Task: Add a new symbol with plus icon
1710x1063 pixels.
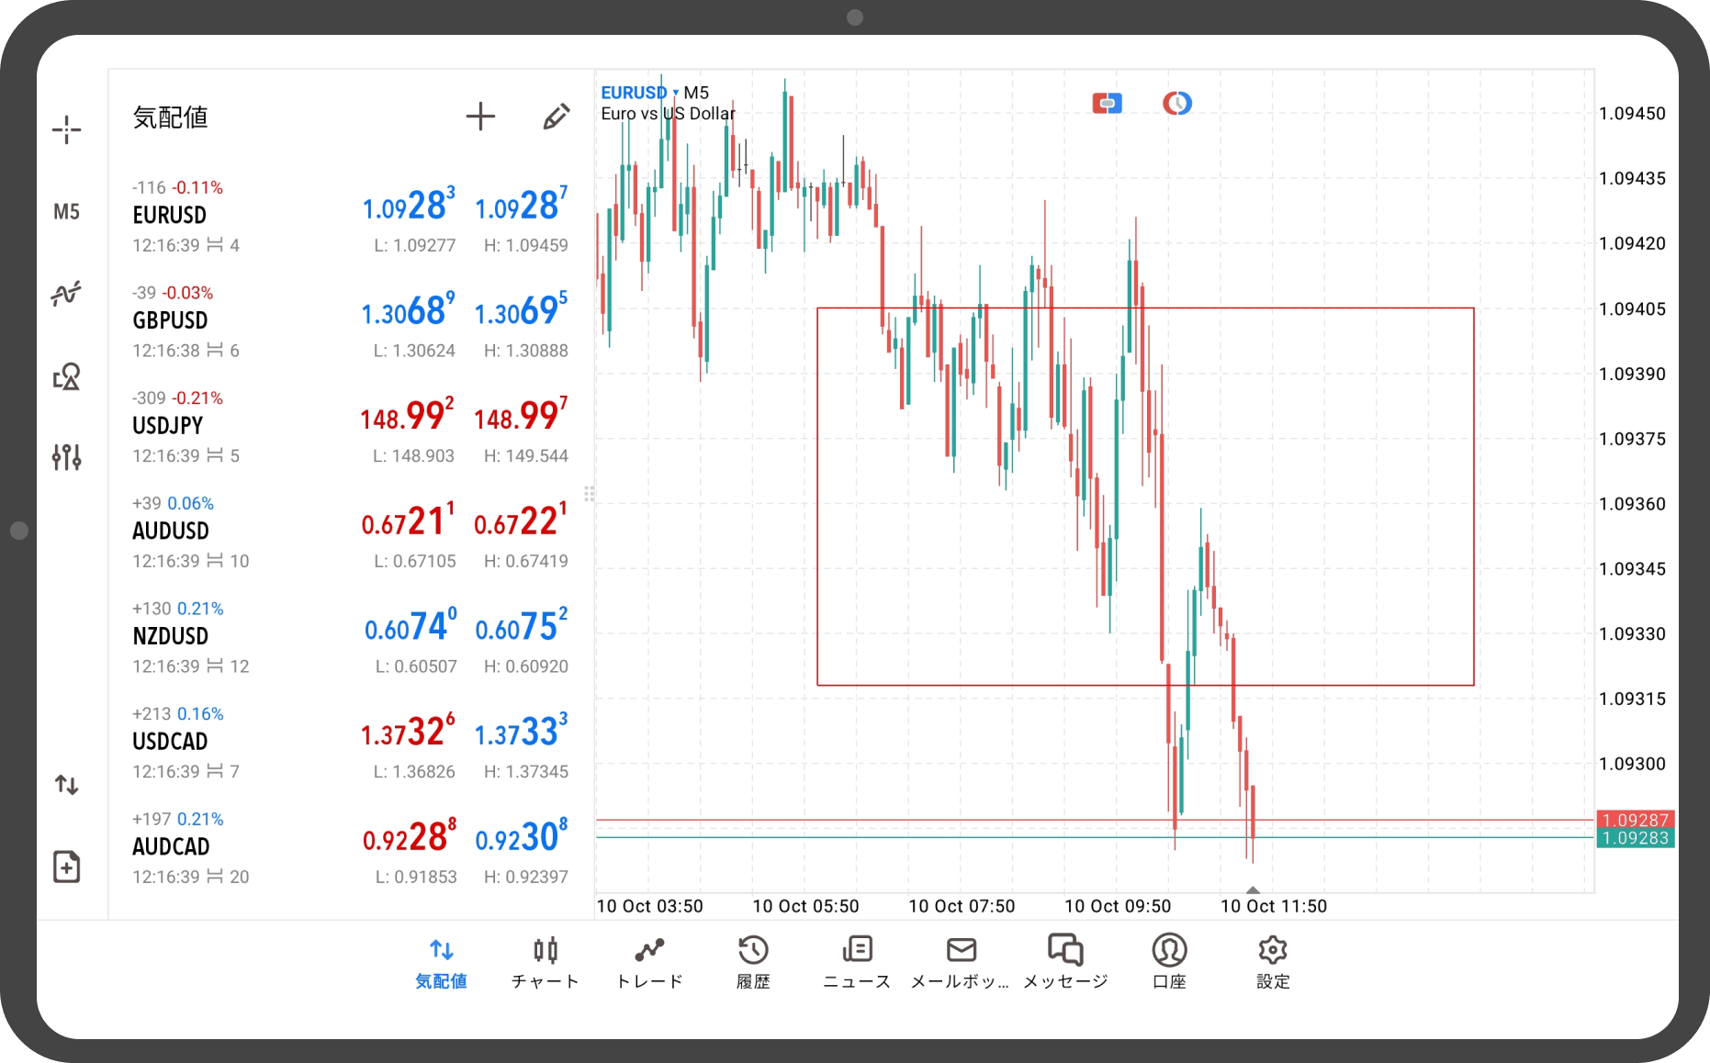Action: click(x=480, y=117)
